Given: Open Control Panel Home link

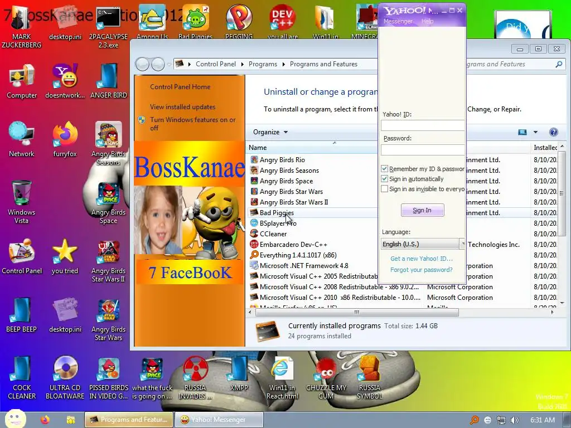Looking at the screenshot, I should tap(180, 86).
